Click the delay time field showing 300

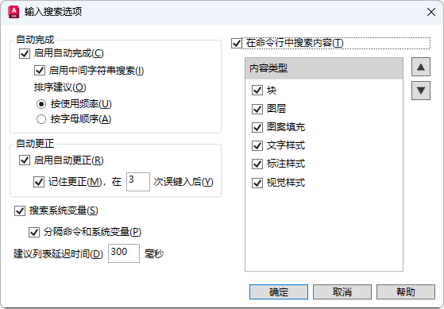tap(124, 253)
